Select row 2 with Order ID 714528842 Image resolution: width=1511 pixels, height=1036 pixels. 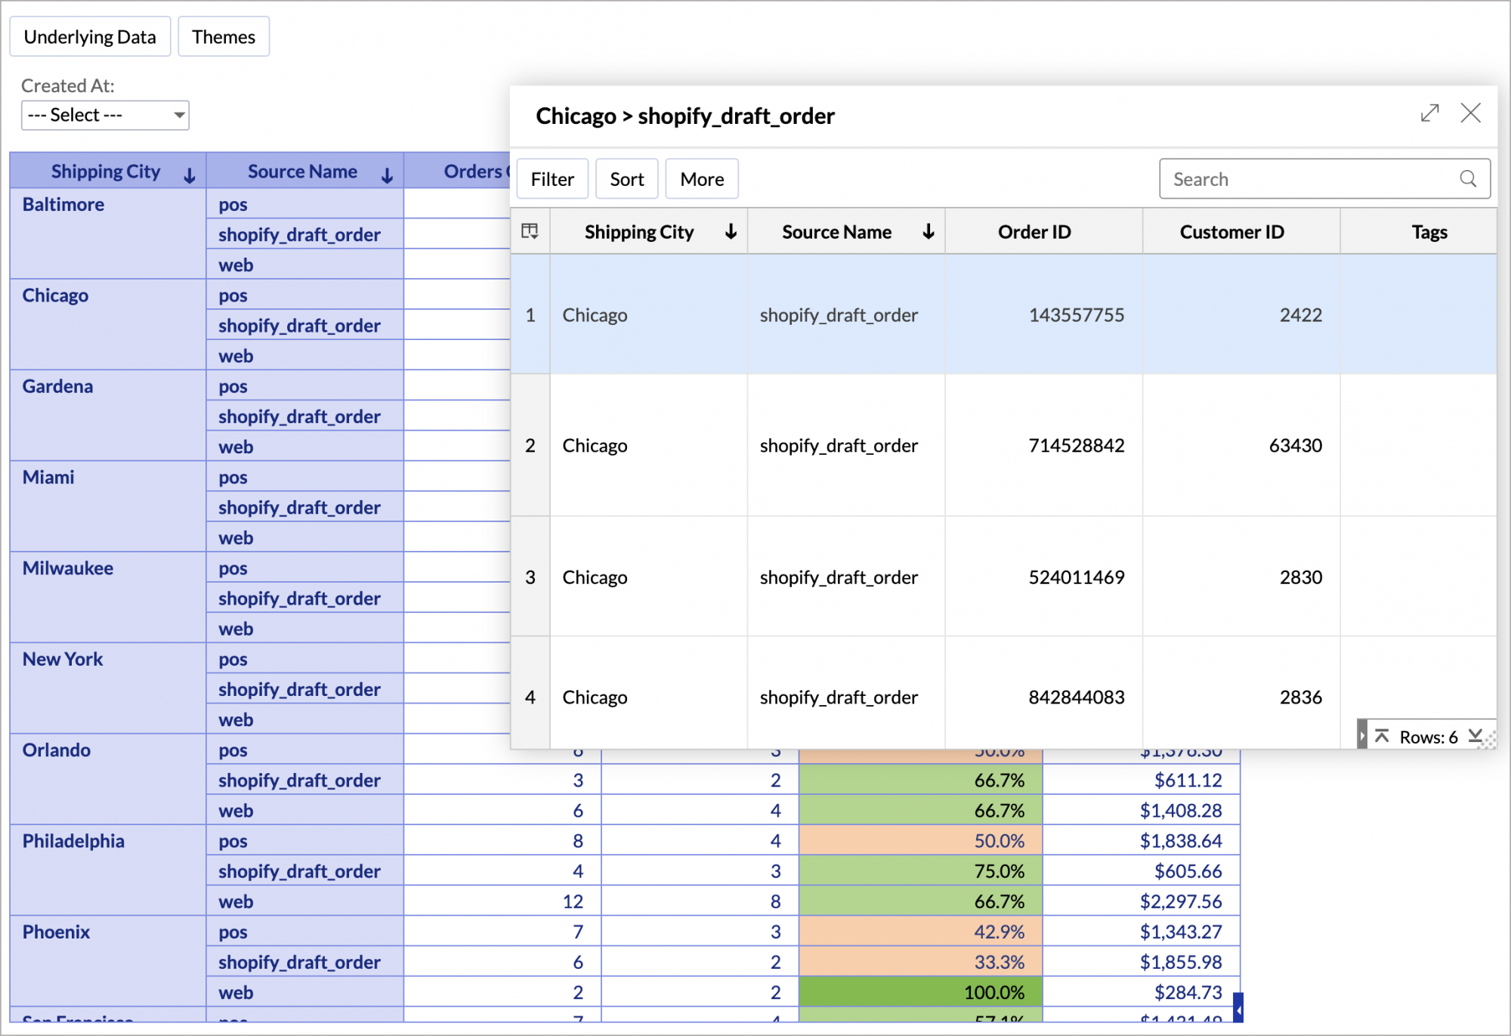pos(1076,446)
